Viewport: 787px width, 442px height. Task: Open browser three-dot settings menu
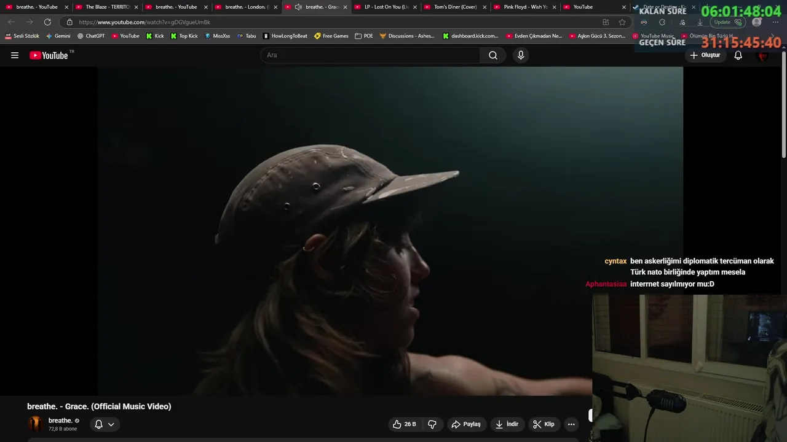tap(775, 22)
